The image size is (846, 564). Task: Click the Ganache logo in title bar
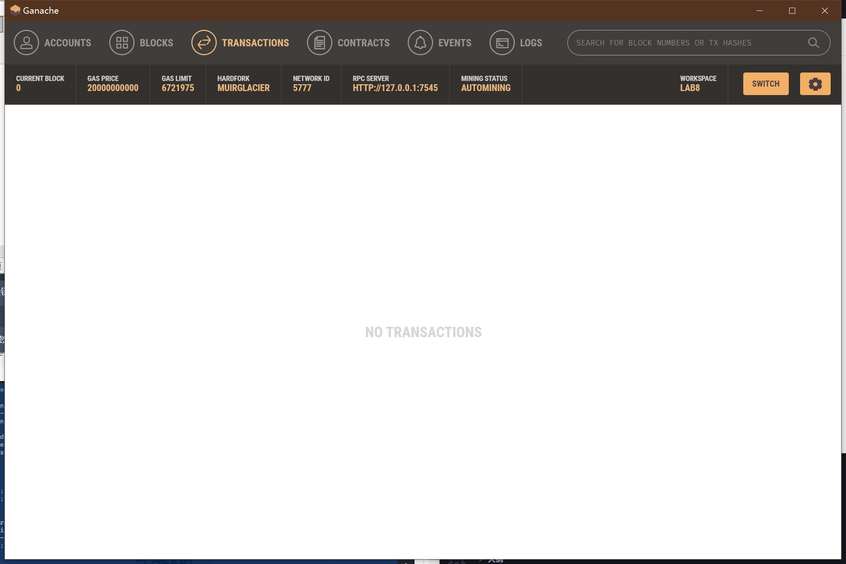click(x=15, y=10)
